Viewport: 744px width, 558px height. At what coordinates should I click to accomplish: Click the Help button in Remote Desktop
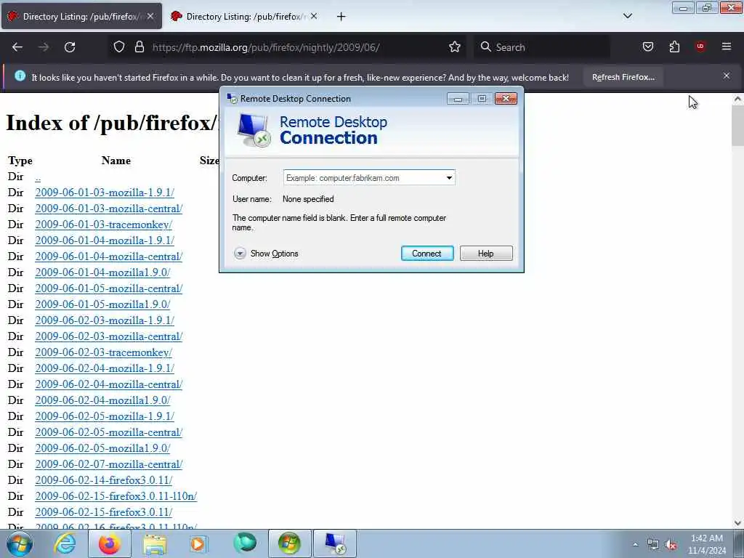486,254
